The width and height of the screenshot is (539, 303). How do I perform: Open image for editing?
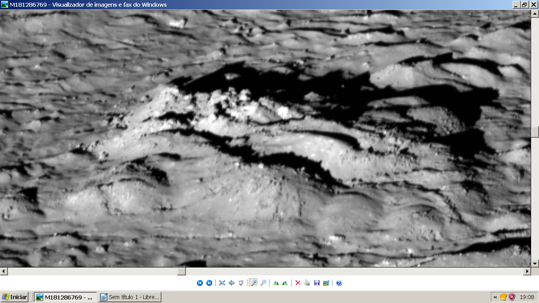point(326,283)
